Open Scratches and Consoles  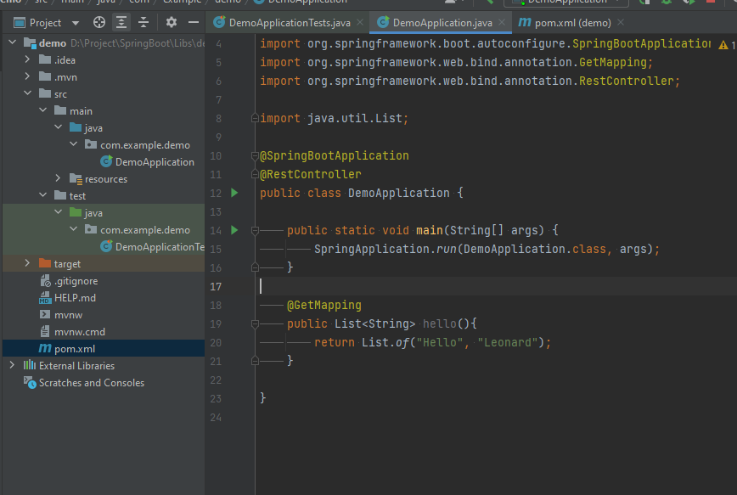pos(91,383)
